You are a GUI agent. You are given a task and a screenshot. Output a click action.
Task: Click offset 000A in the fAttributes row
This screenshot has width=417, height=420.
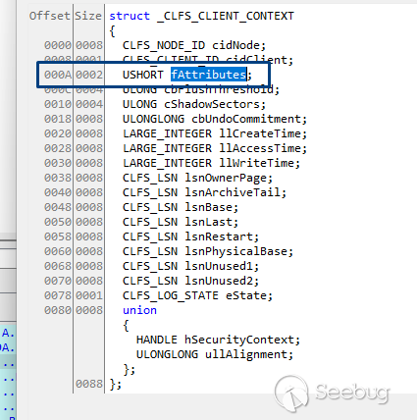[x=58, y=75]
